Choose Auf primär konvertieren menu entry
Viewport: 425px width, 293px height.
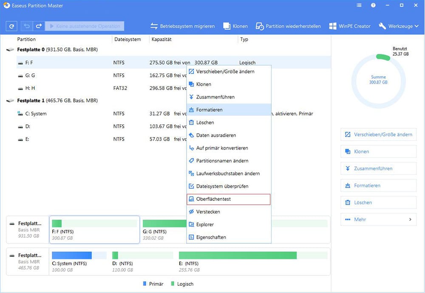click(x=229, y=148)
